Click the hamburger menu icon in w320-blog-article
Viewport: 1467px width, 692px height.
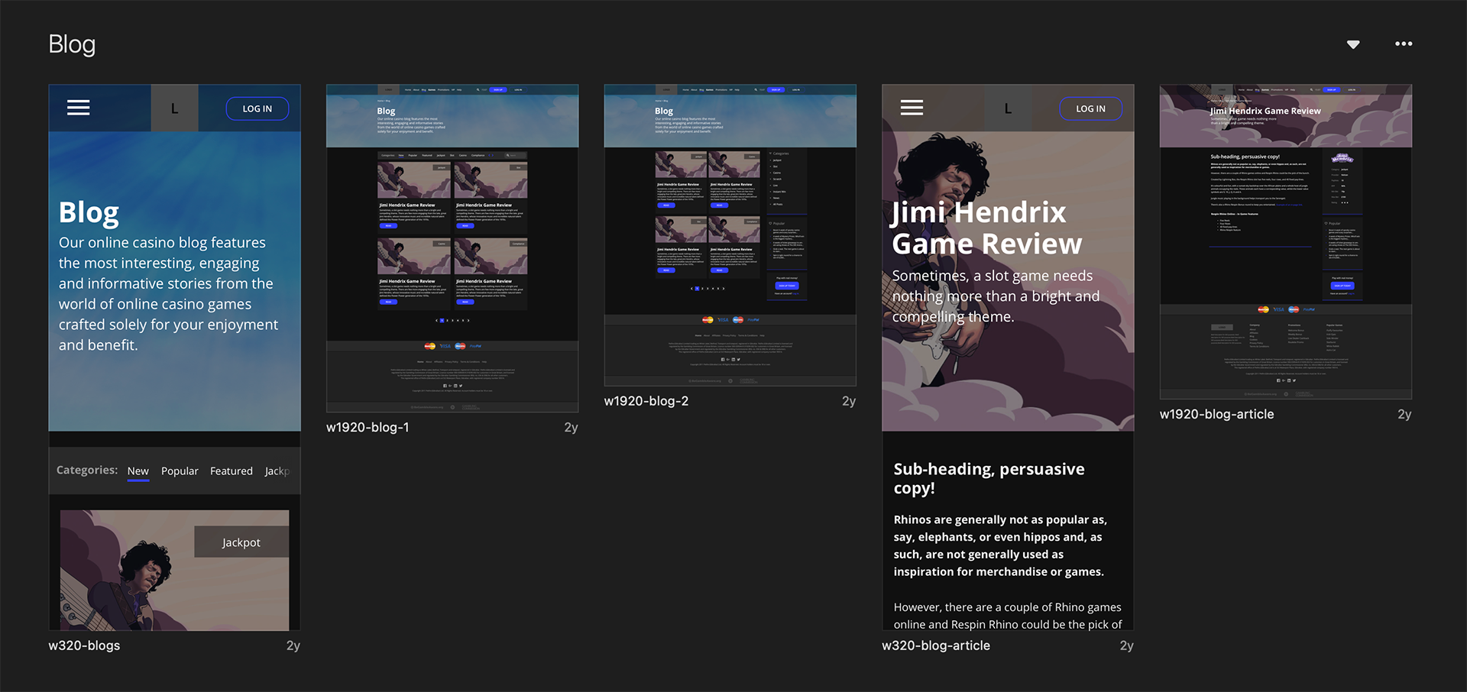(912, 108)
